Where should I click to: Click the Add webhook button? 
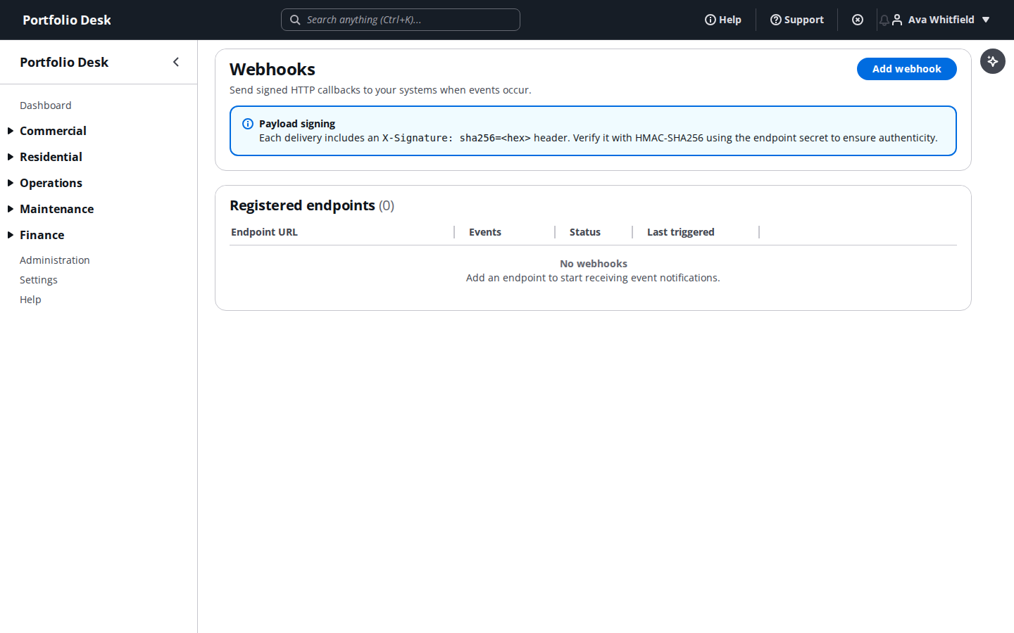(907, 69)
